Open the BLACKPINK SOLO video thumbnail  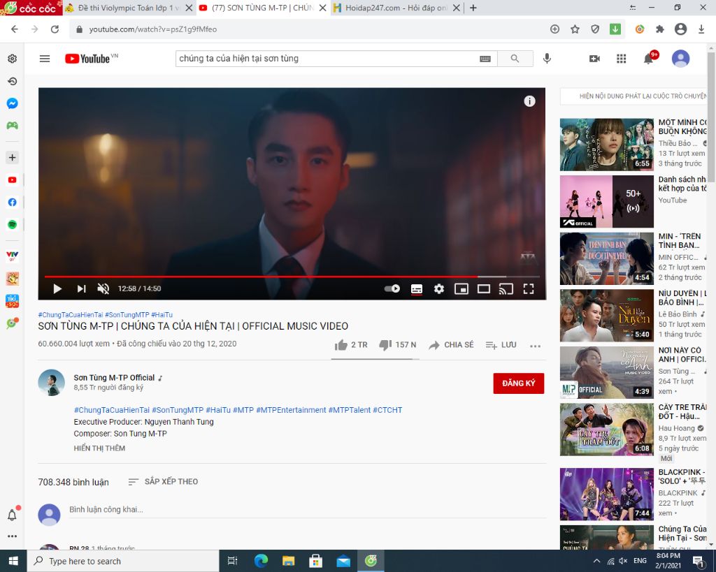606,494
